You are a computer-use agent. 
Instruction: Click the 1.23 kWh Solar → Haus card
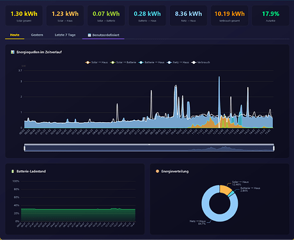(65, 15)
